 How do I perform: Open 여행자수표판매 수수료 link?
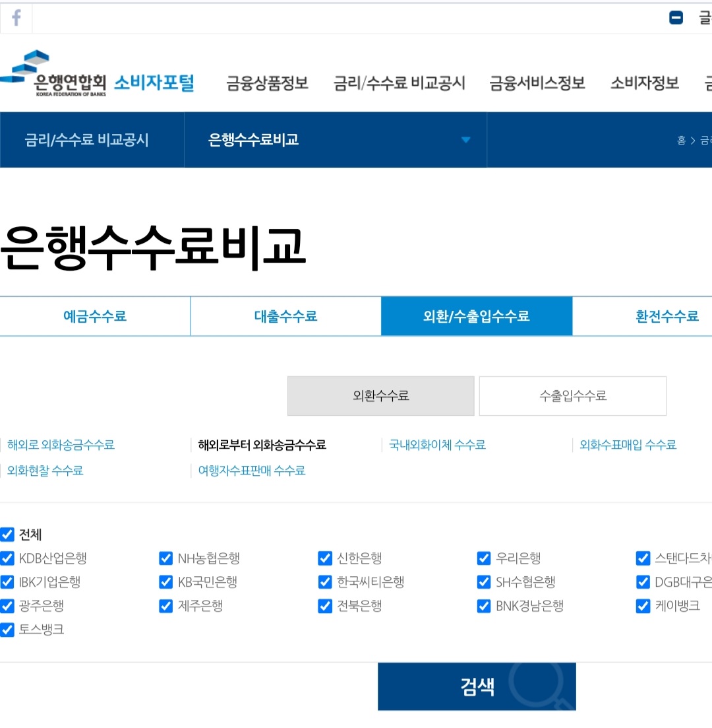click(x=252, y=471)
